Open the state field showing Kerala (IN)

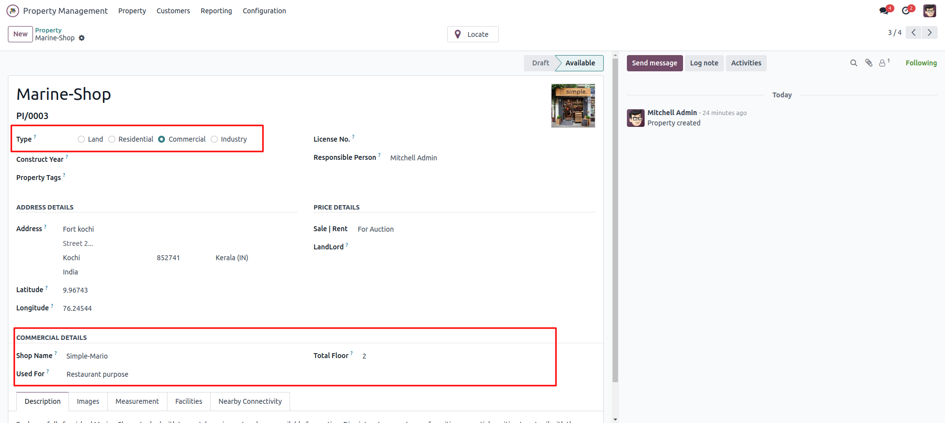pos(232,258)
